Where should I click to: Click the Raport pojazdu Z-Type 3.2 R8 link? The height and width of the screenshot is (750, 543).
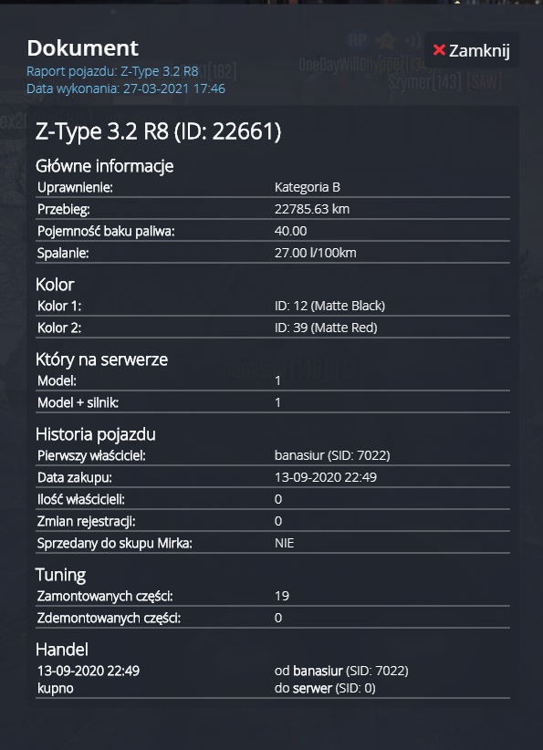pos(112,71)
